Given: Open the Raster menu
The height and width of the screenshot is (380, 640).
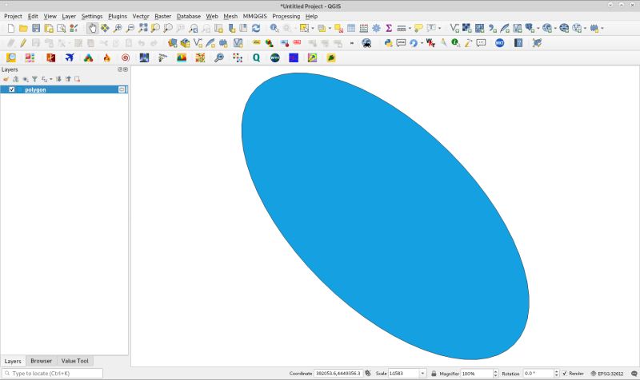Looking at the screenshot, I should [162, 16].
